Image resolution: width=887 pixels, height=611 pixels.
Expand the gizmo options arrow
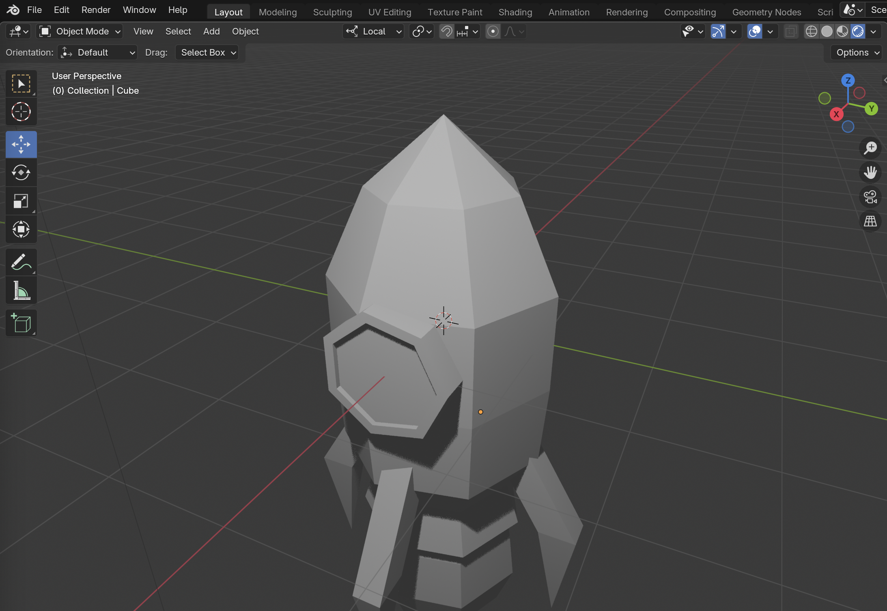point(734,31)
